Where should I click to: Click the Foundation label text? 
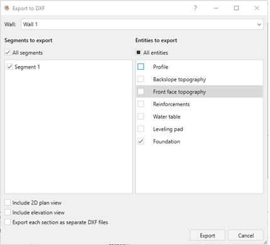click(x=167, y=141)
